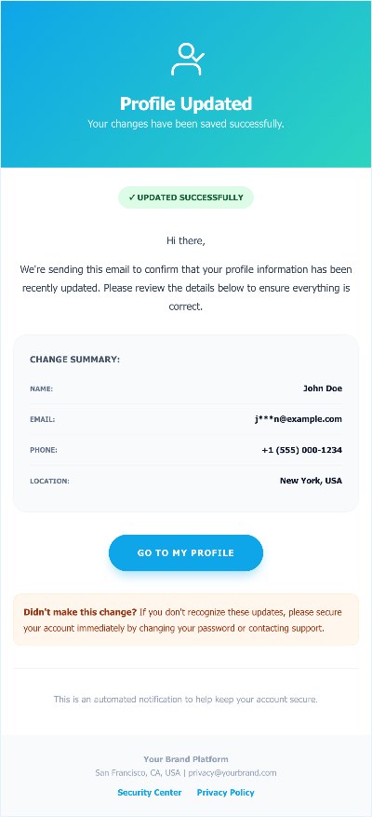Click the San Francisco, CA address text
This screenshot has height=817, width=372.
point(138,773)
